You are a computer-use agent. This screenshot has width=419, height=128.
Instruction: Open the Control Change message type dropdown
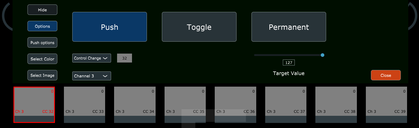pos(91,58)
